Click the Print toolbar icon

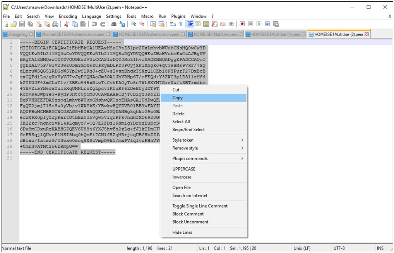[x=55, y=24]
